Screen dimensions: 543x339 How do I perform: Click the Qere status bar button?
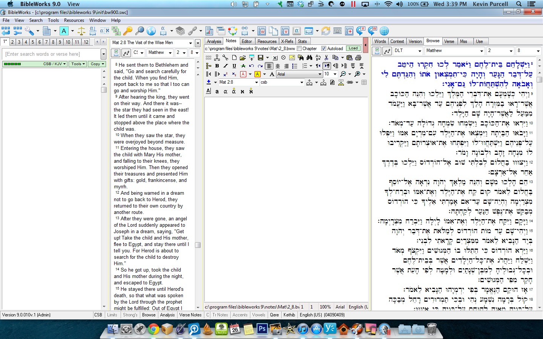pyautogui.click(x=275, y=315)
